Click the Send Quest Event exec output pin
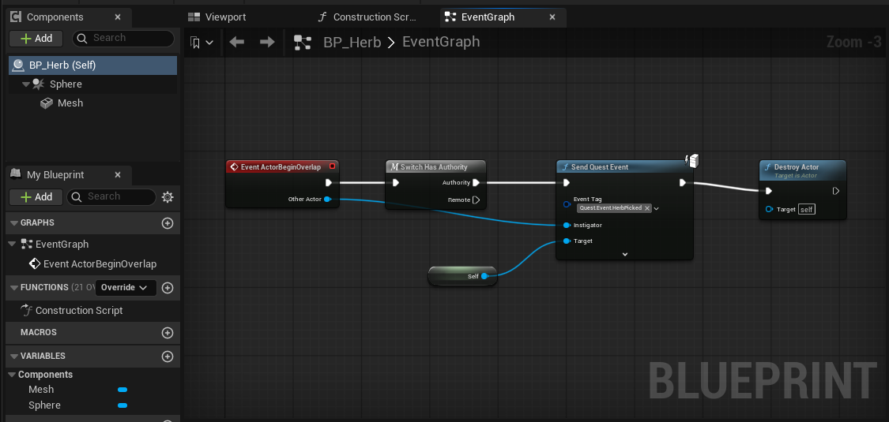 [x=683, y=183]
